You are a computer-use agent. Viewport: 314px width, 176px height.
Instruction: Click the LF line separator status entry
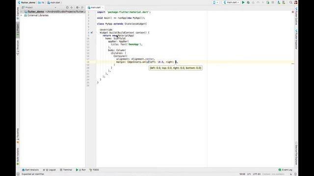click(249, 174)
